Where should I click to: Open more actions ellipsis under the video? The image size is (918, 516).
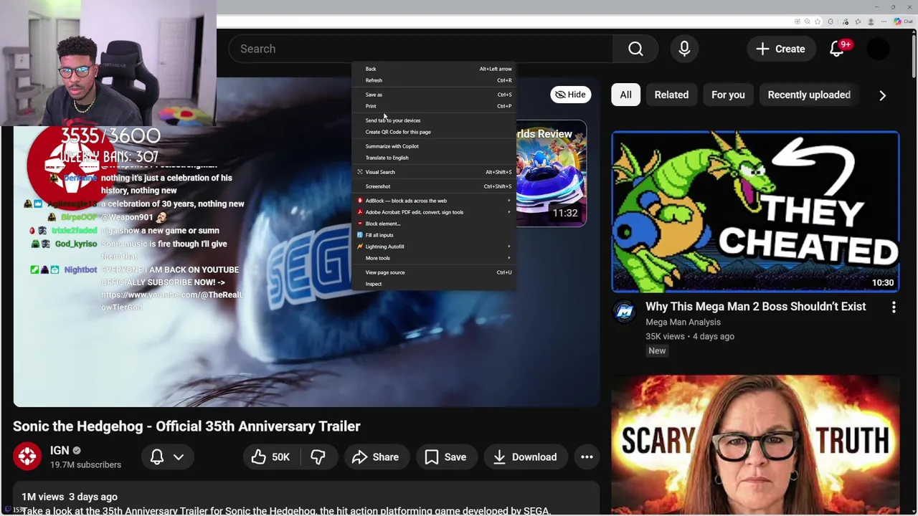tap(587, 457)
